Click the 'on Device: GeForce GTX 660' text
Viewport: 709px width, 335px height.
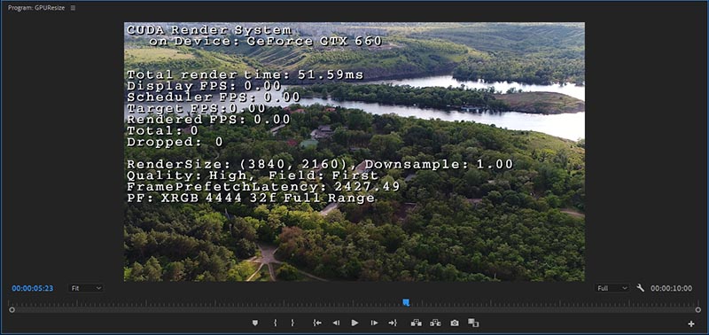pos(266,41)
